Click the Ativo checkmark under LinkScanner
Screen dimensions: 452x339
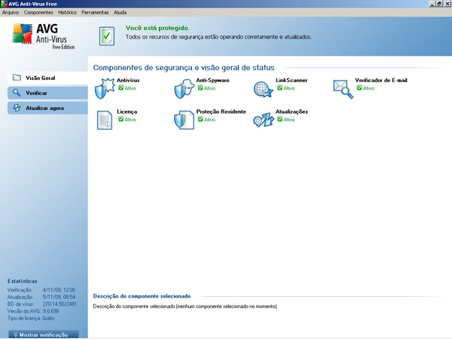click(279, 87)
